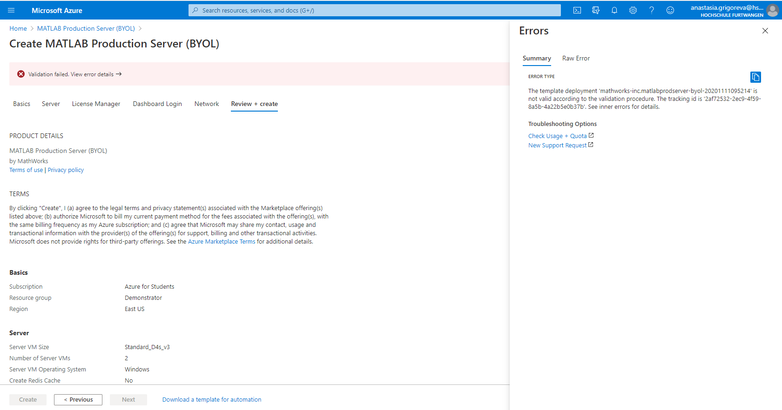Close the Errors panel
Viewport: 782px width, 410px height.
click(x=765, y=31)
